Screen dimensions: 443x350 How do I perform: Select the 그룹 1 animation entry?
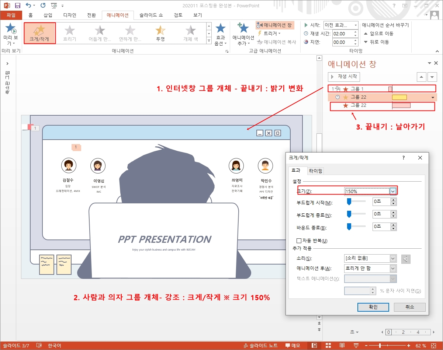click(x=382, y=89)
